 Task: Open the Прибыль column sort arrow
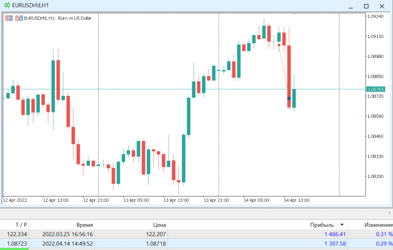342,224
